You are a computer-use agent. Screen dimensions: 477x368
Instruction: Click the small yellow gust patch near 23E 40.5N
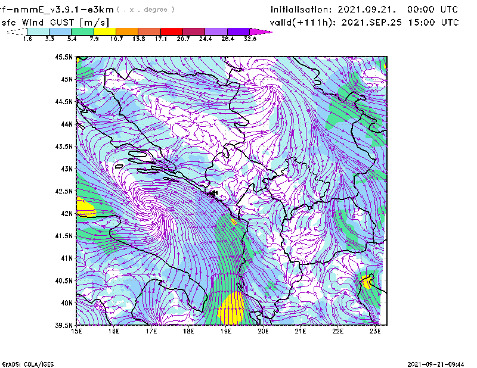[x=367, y=282]
